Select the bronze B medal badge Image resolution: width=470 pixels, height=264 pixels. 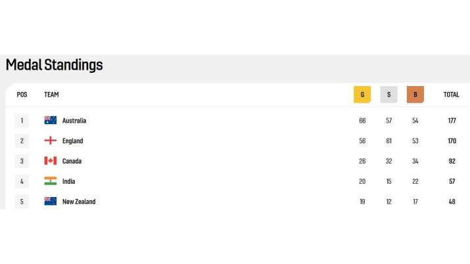tap(415, 95)
